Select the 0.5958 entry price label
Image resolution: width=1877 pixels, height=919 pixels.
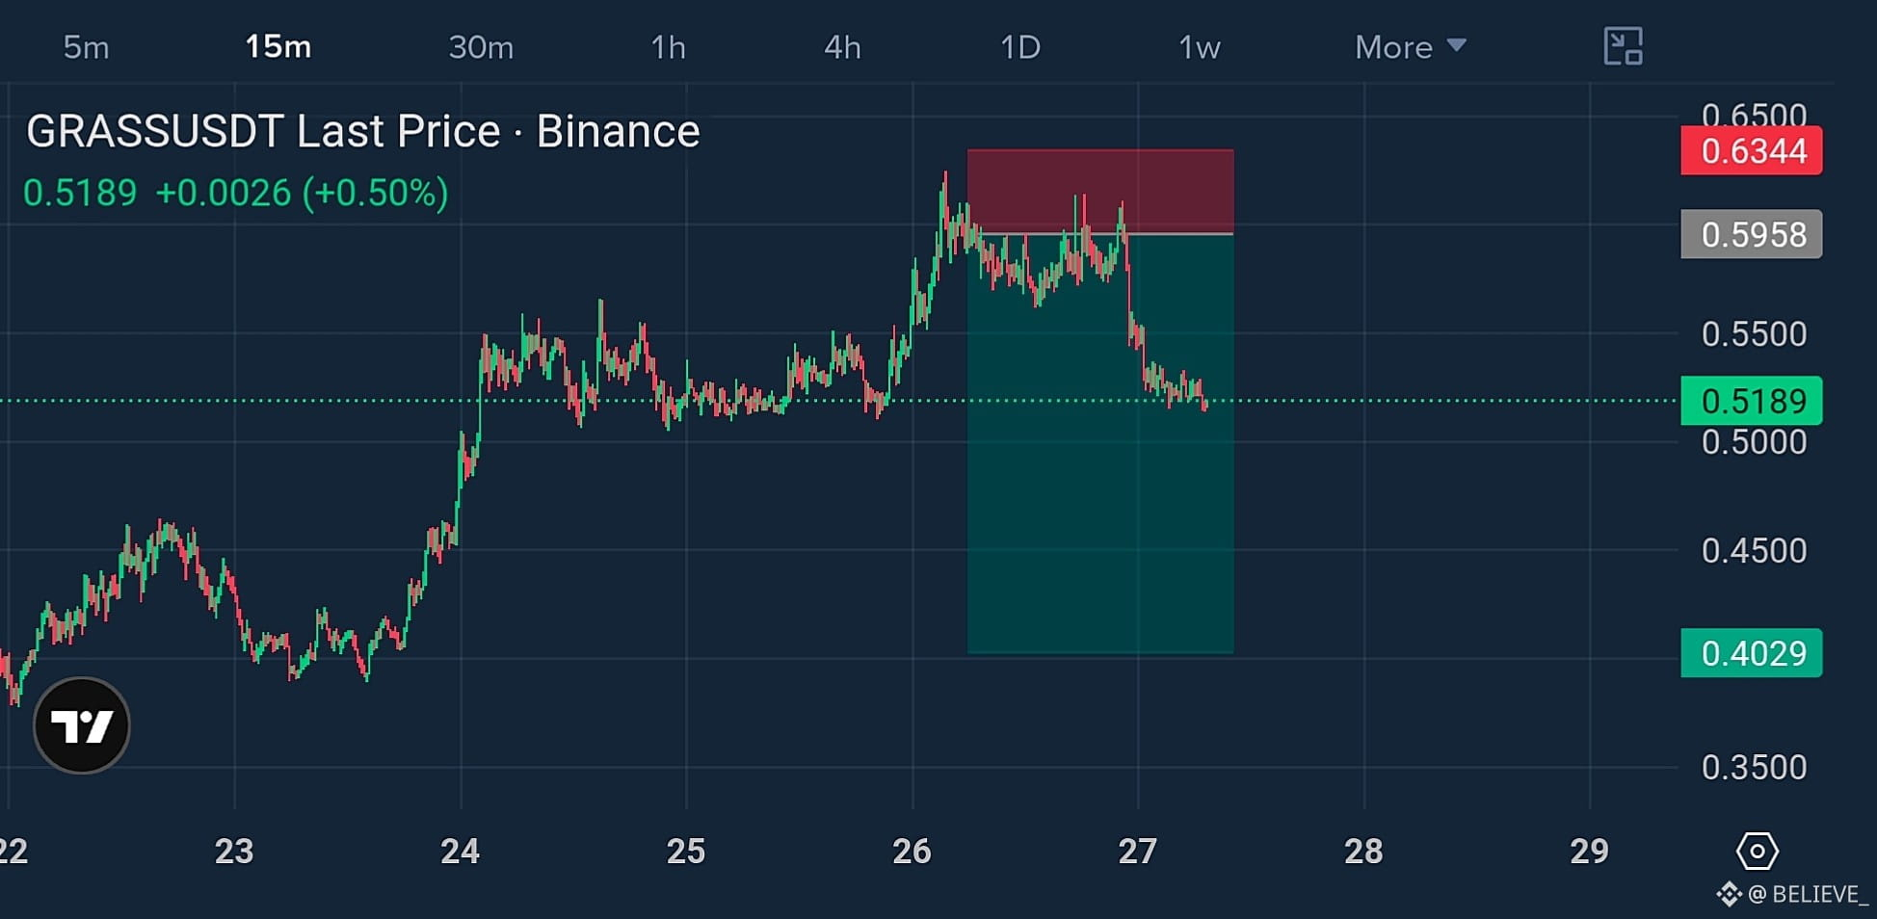pyautogui.click(x=1752, y=234)
